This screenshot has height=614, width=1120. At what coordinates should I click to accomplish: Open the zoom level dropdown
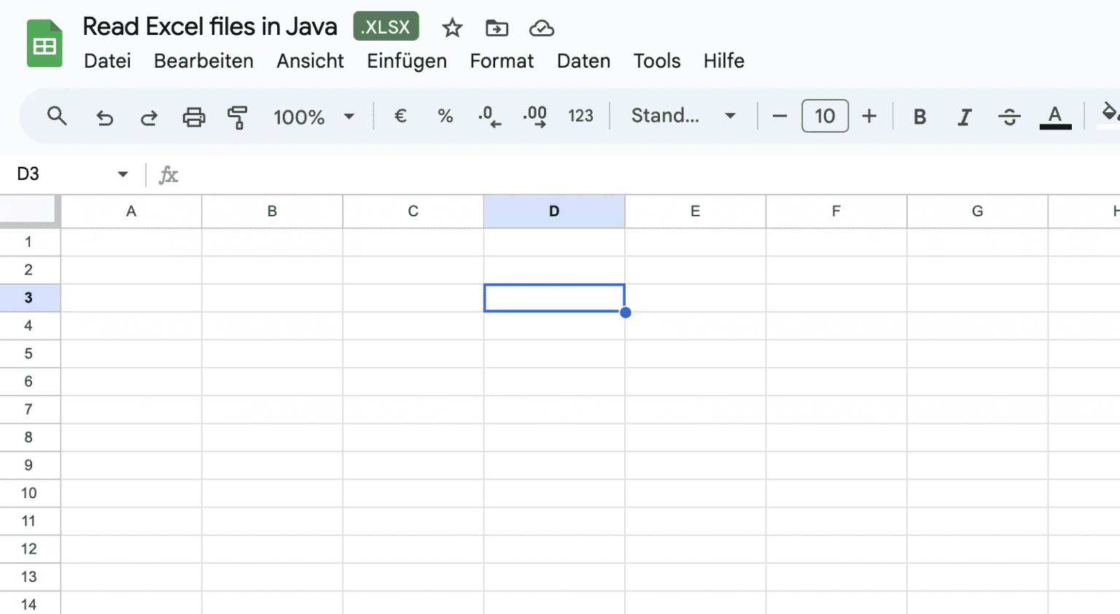coord(313,116)
